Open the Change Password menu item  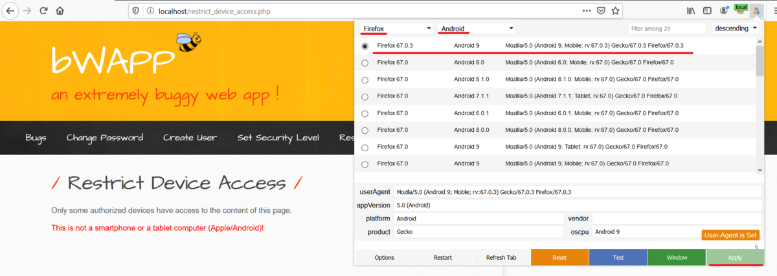click(x=104, y=138)
